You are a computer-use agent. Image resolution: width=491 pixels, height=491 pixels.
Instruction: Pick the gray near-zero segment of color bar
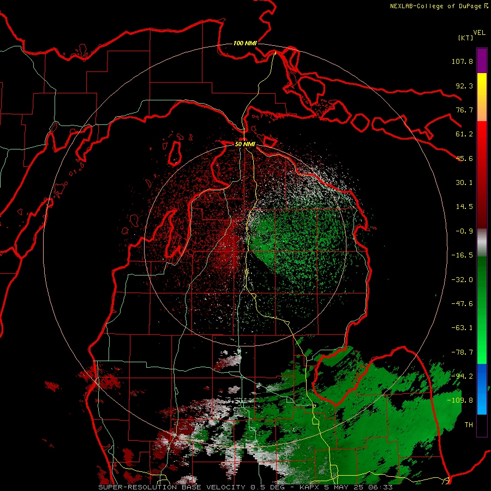pyautogui.click(x=482, y=243)
